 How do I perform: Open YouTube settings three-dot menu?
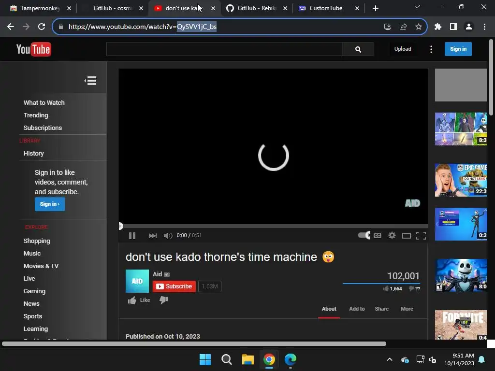pyautogui.click(x=431, y=49)
